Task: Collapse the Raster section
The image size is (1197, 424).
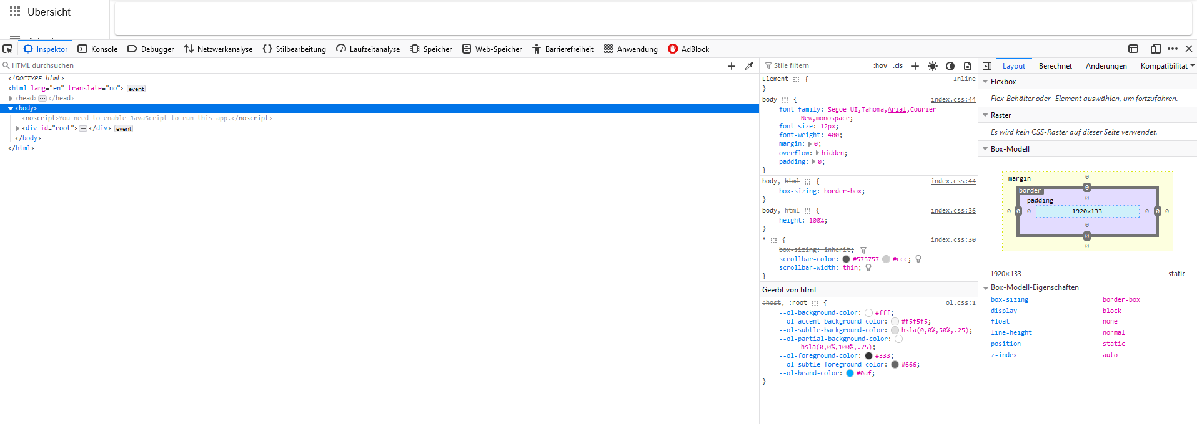Action: click(x=985, y=115)
